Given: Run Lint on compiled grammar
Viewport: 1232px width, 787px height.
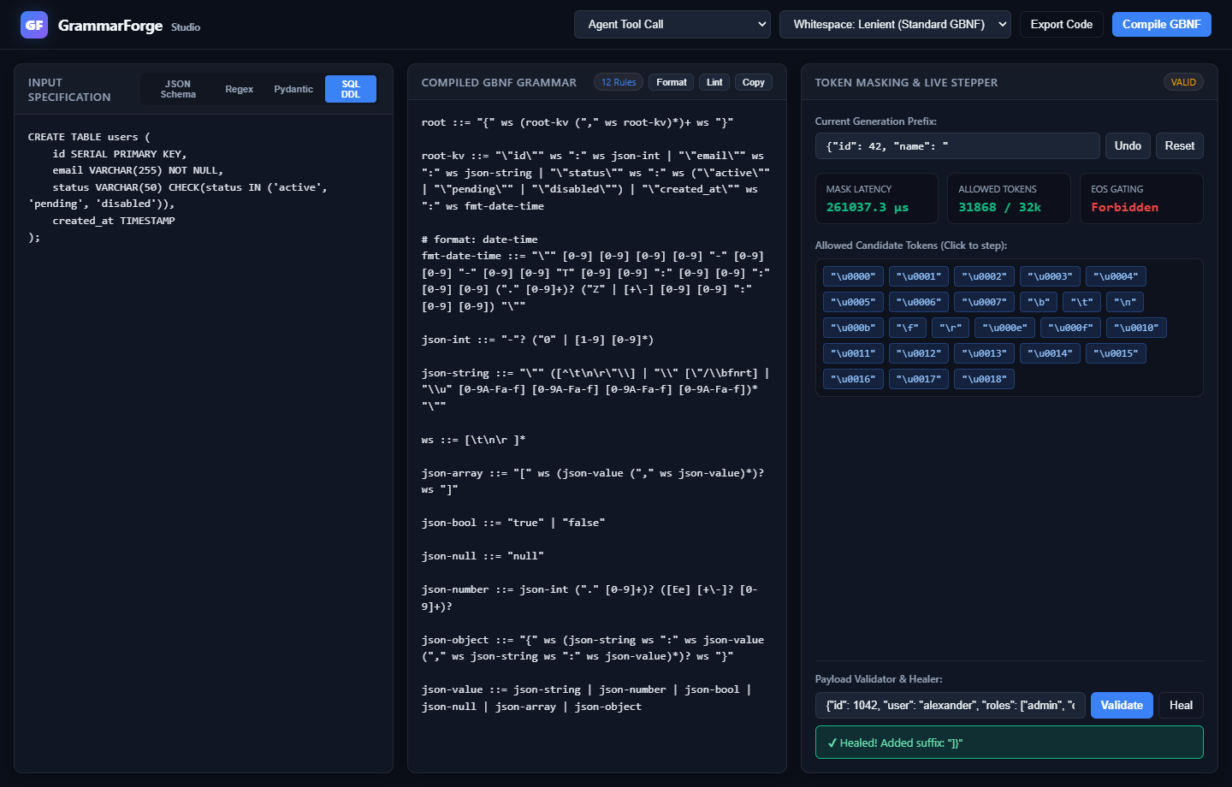Looking at the screenshot, I should (714, 82).
